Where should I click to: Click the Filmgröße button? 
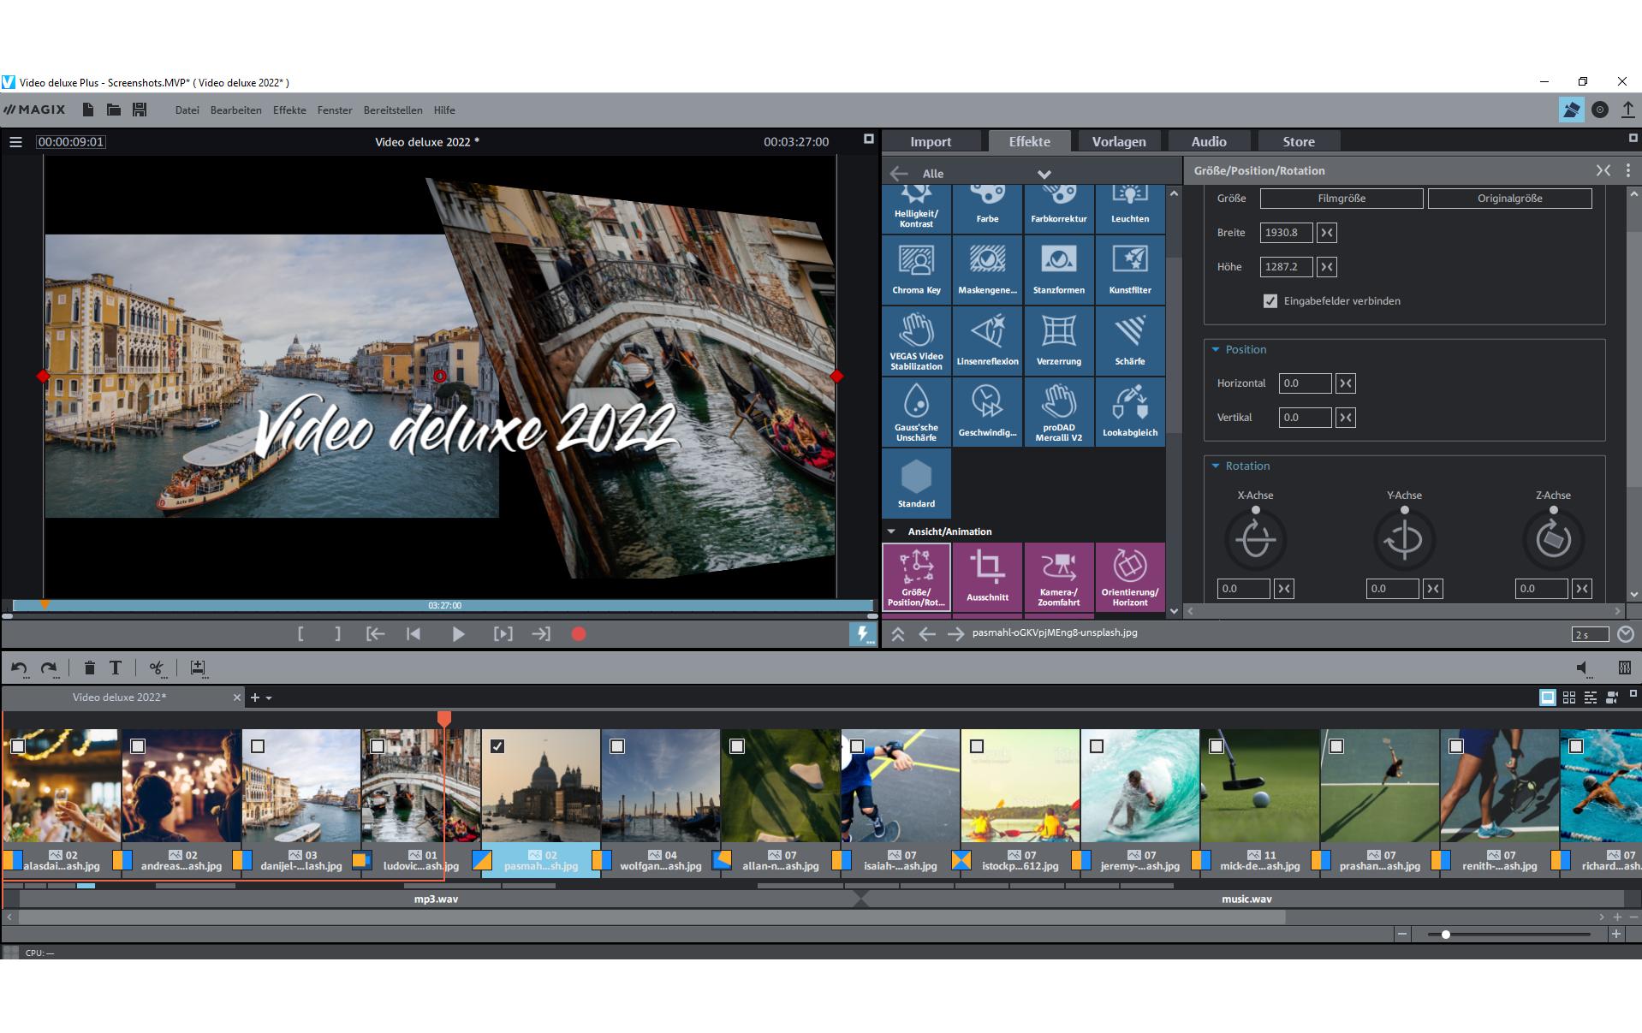[x=1341, y=199]
